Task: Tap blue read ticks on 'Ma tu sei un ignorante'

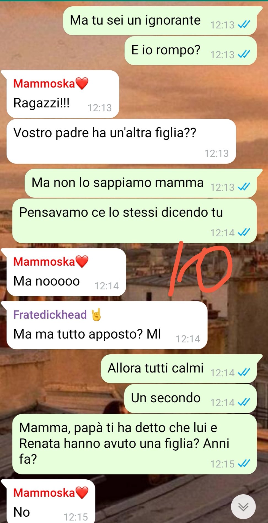Action: (x=244, y=25)
